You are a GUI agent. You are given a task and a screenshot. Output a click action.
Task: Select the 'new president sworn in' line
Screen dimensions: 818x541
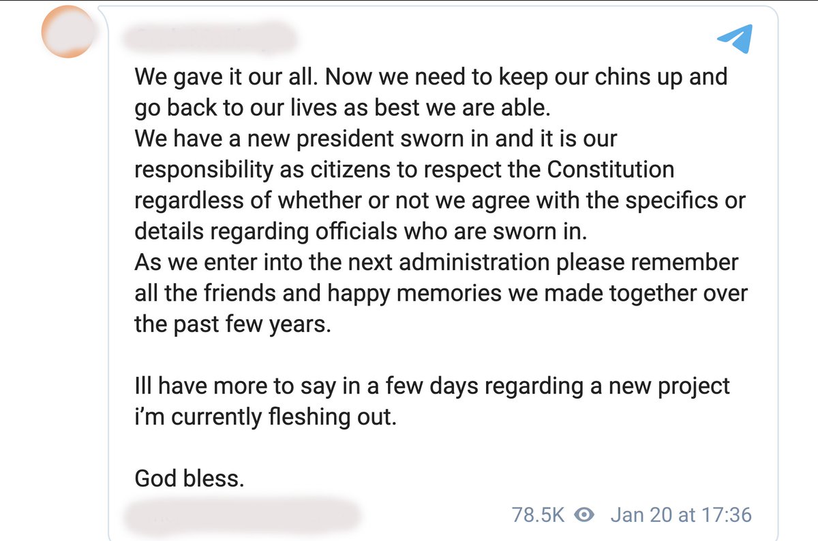[376, 138]
